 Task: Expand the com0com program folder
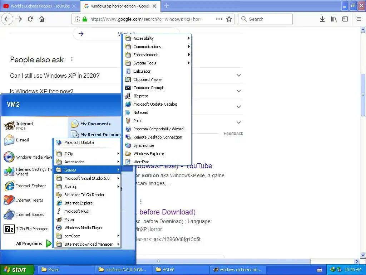pyautogui.click(x=87, y=236)
